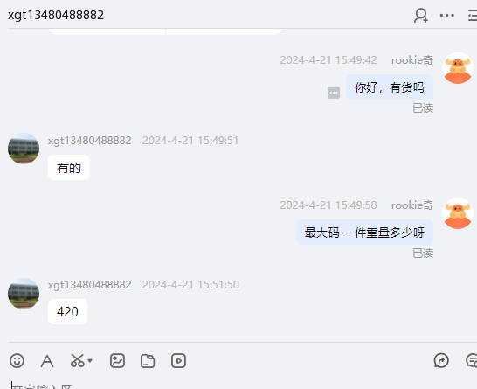Open the emoji picker

click(17, 361)
